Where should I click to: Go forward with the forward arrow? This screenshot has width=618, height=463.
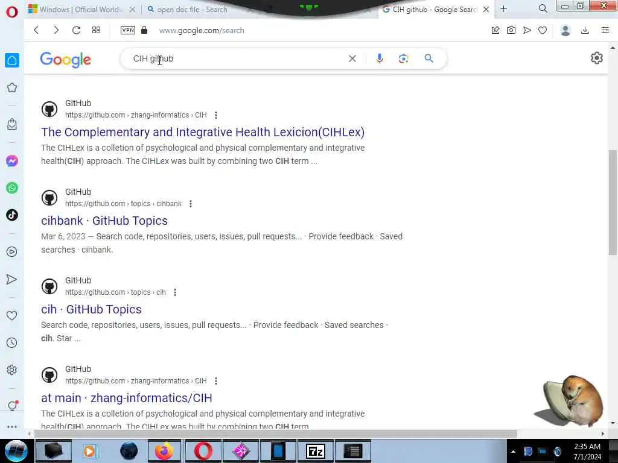(x=56, y=30)
